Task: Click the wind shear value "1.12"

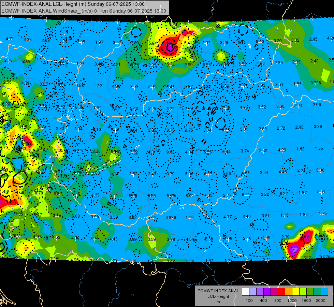Action: [x=190, y=218]
